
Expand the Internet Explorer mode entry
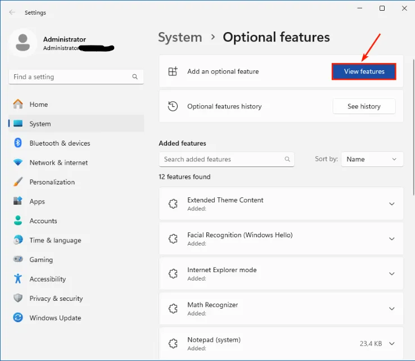pyautogui.click(x=392, y=274)
